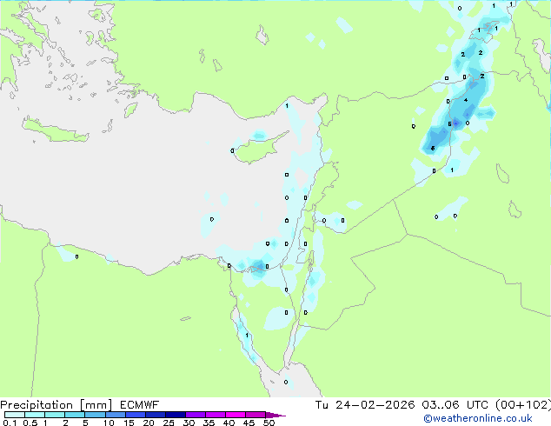Click the '24-02-2026' date text
The height and width of the screenshot is (426, 551).
click(x=375, y=405)
